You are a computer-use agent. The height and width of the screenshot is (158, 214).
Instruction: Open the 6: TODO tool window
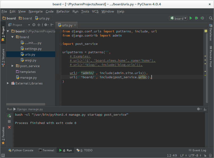[84, 150]
